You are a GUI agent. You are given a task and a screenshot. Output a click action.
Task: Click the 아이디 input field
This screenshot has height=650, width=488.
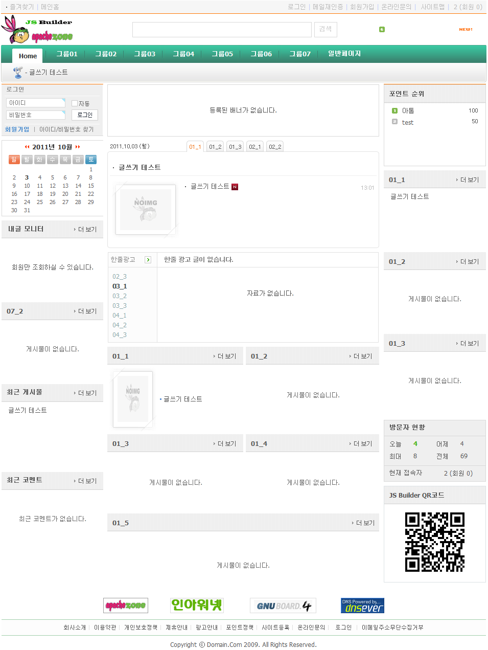[35, 103]
